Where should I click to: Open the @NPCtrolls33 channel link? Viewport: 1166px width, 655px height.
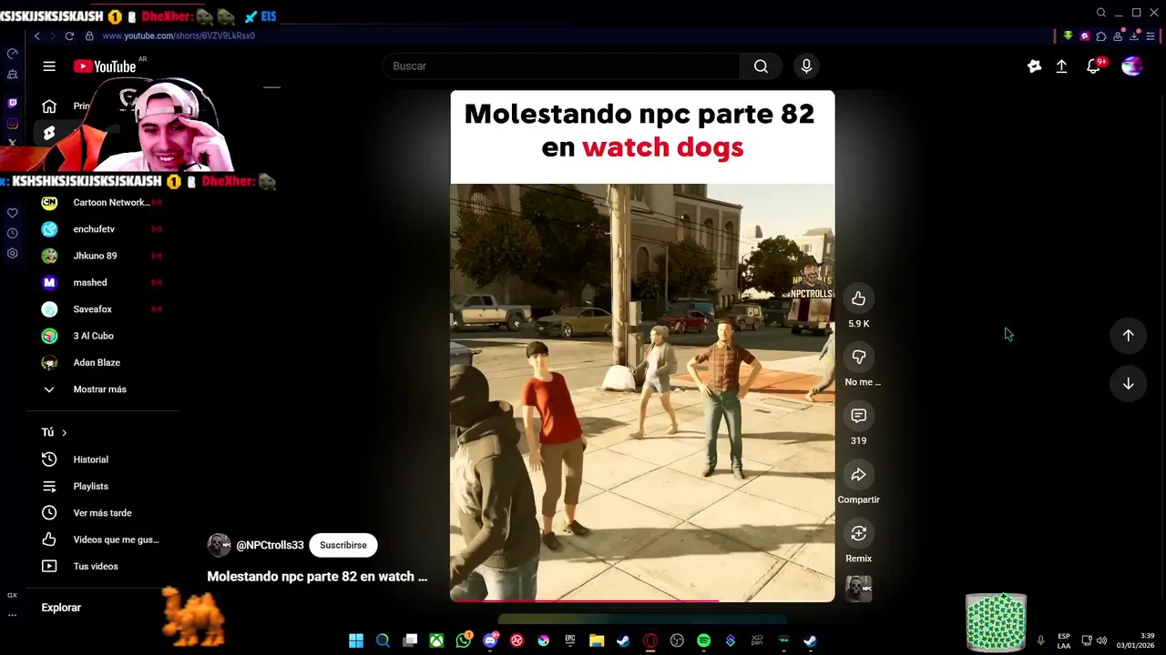[270, 545]
